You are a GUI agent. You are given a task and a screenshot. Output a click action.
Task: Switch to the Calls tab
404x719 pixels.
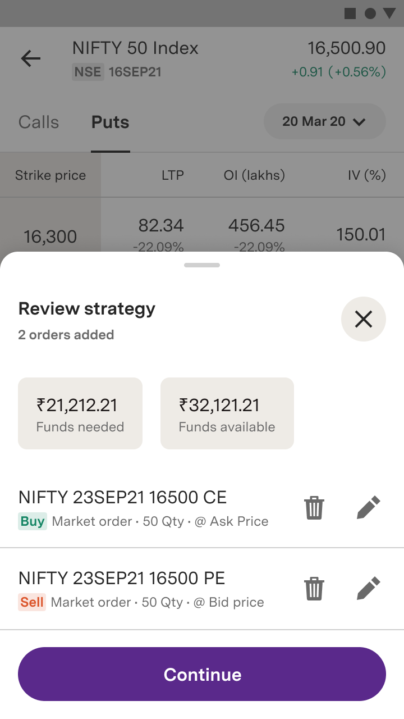pyautogui.click(x=39, y=122)
